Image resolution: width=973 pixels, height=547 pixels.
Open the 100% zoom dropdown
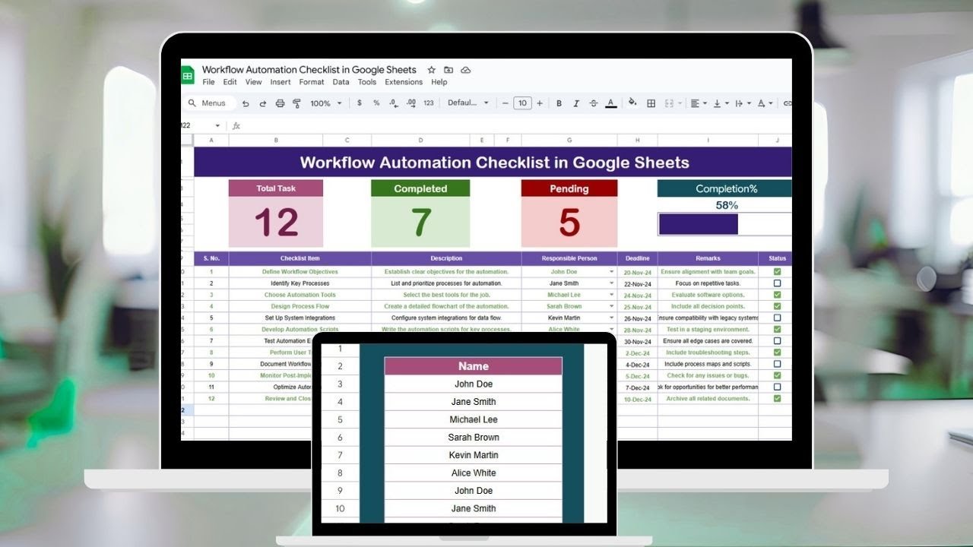(326, 103)
